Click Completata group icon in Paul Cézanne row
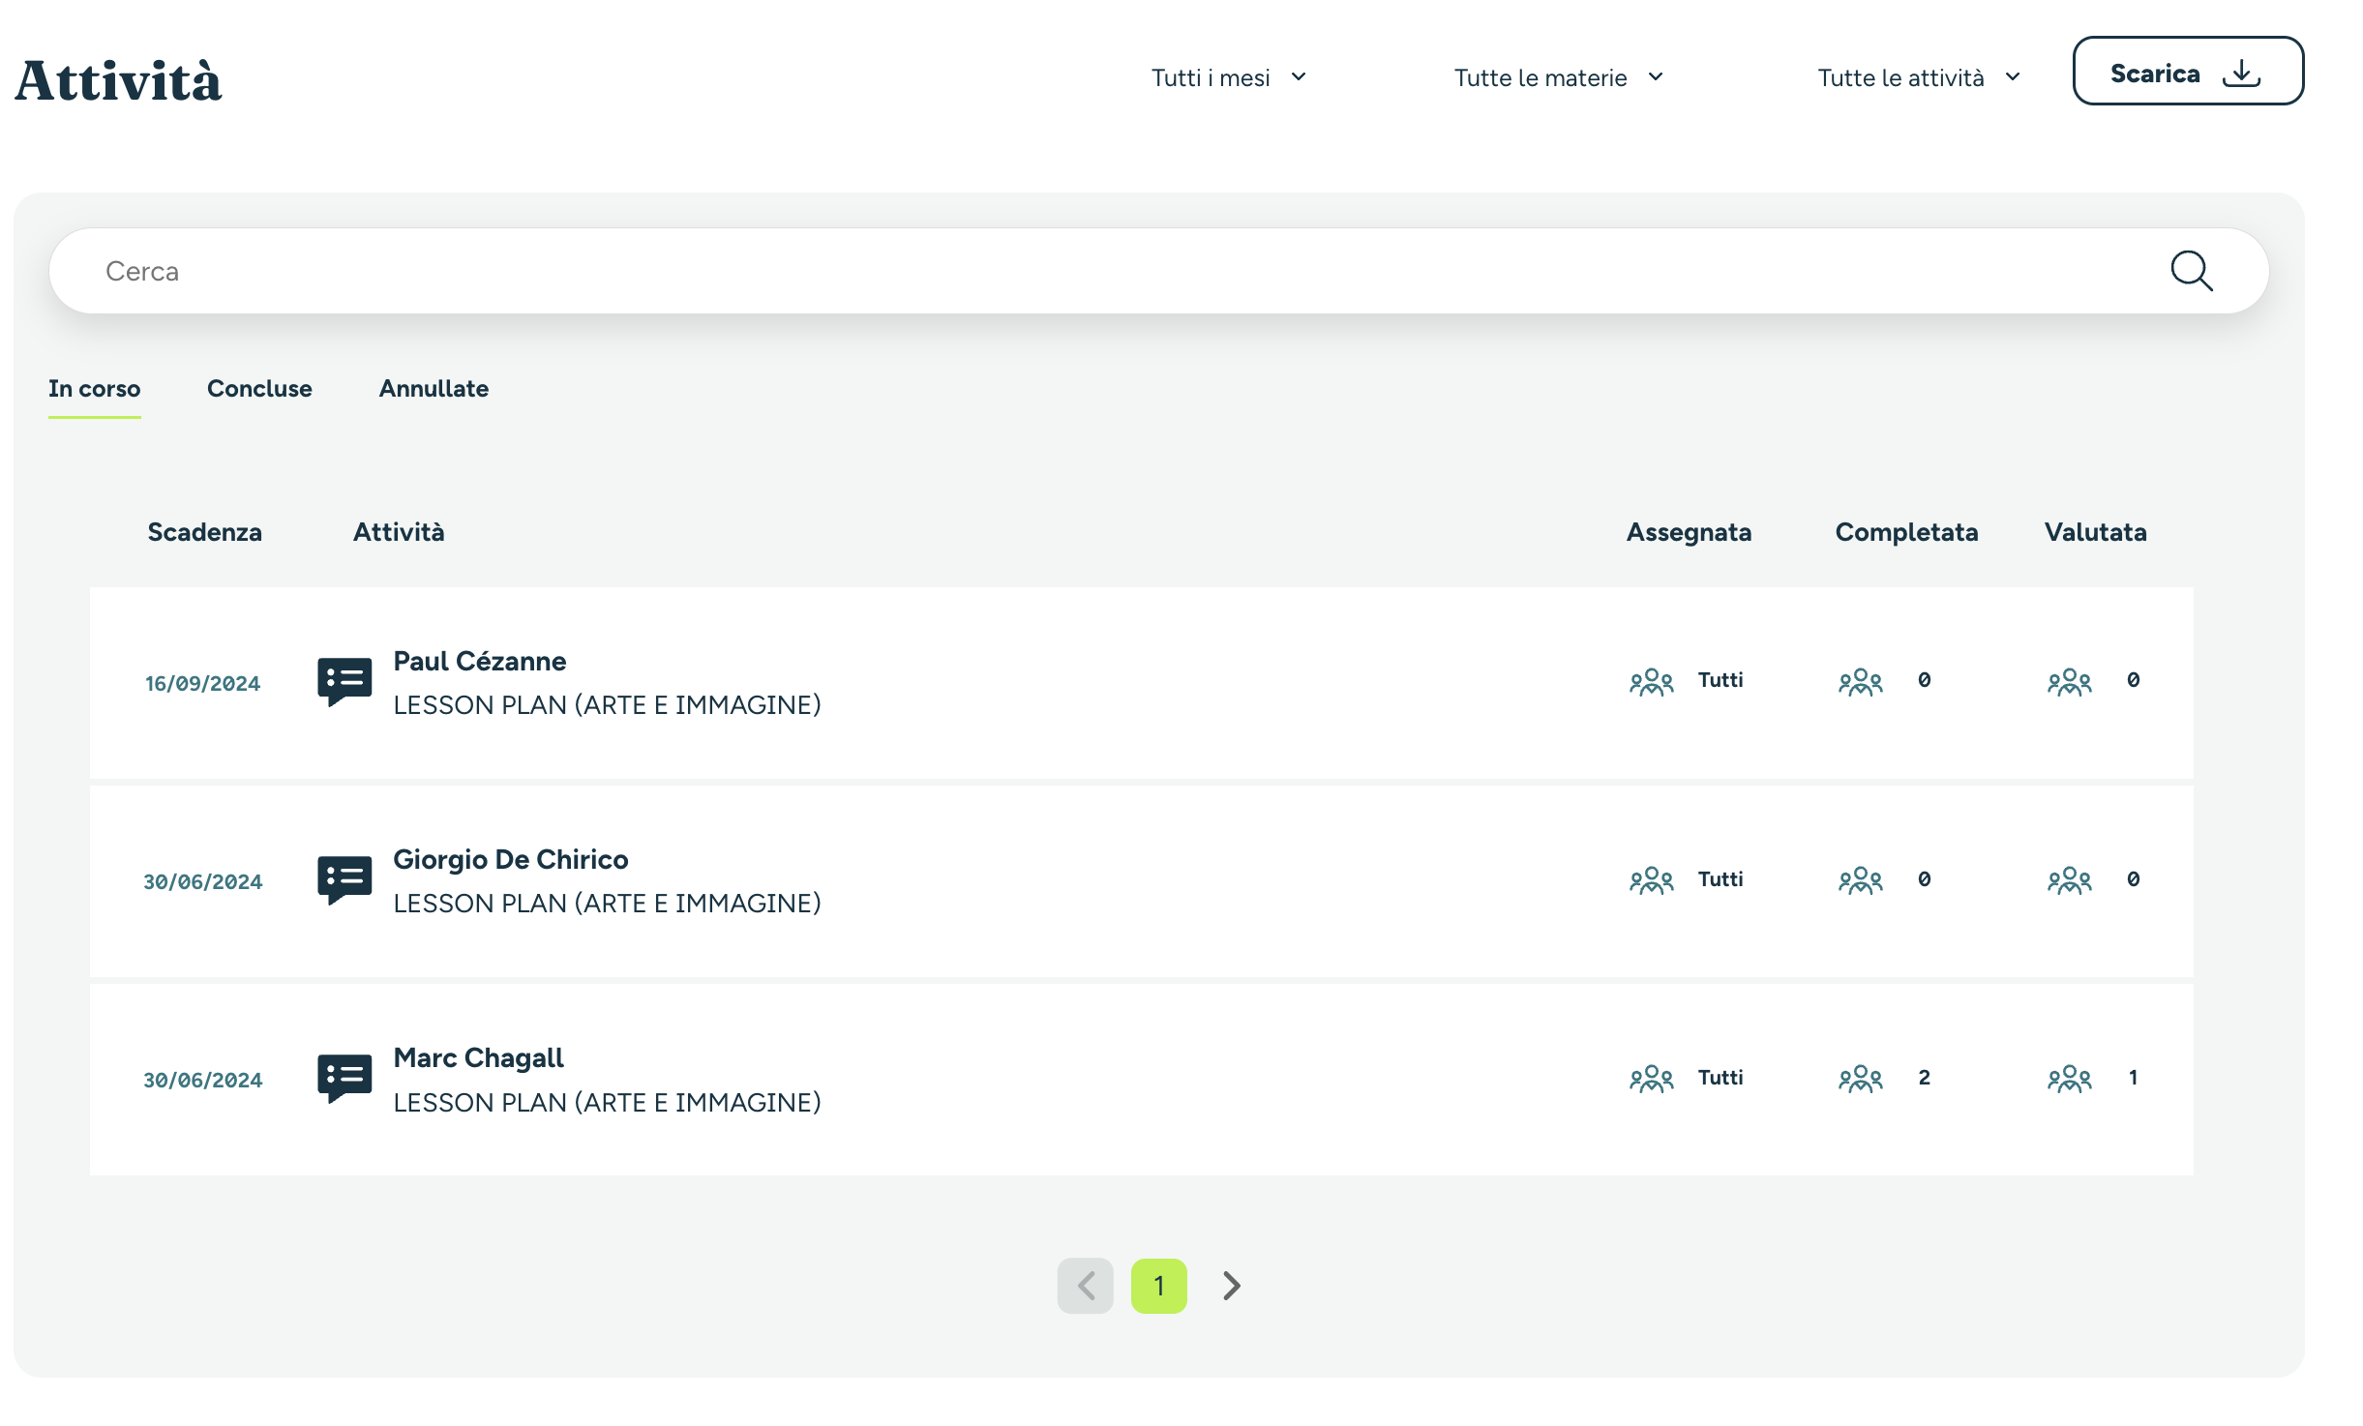The image size is (2363, 1426). pyautogui.click(x=1861, y=682)
